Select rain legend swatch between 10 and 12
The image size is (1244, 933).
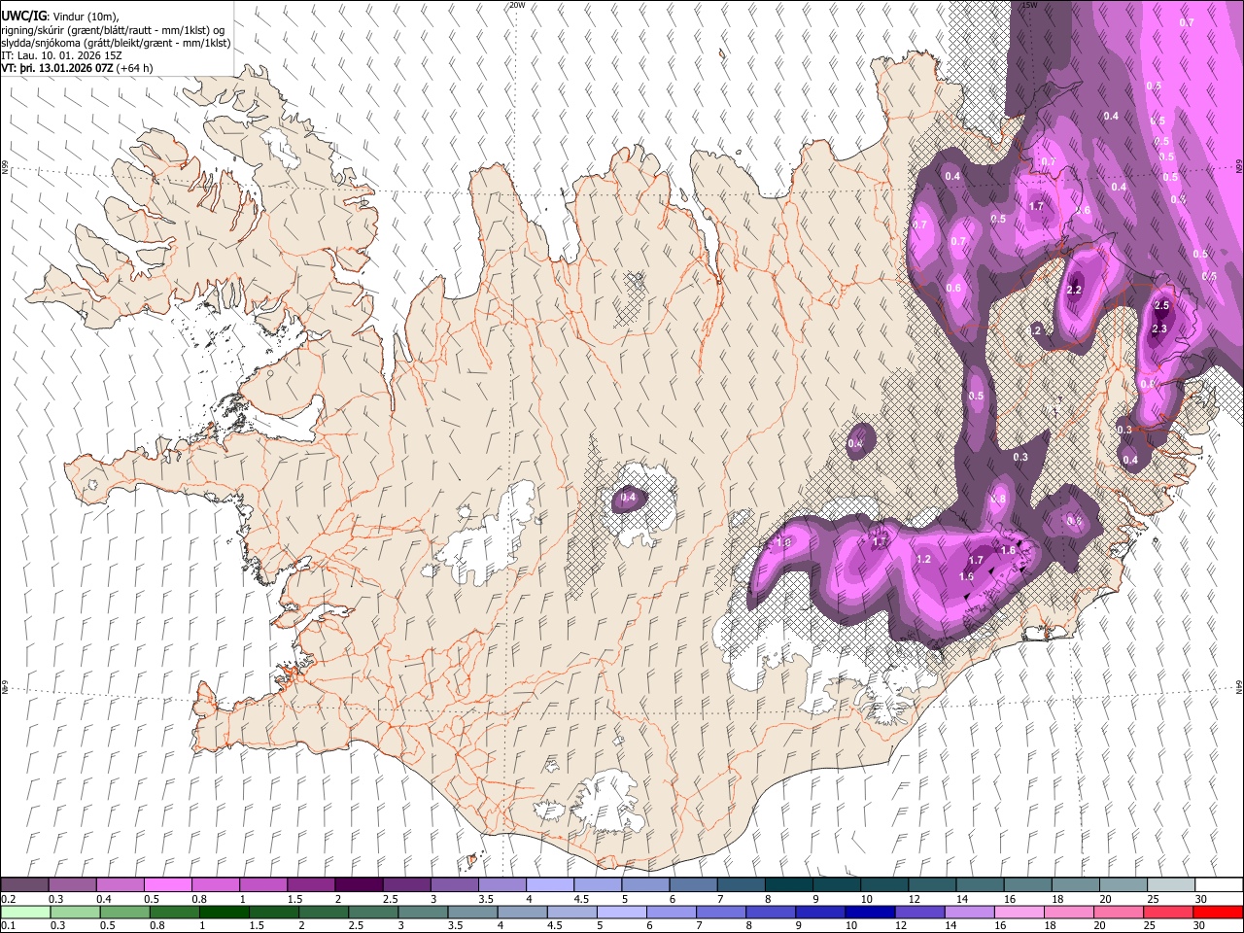(x=869, y=912)
